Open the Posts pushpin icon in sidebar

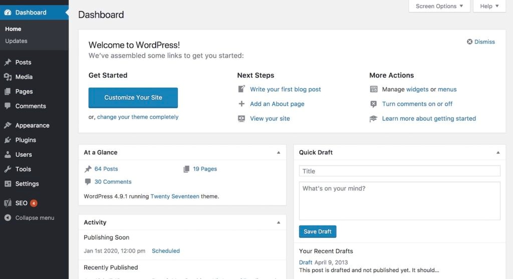8,62
